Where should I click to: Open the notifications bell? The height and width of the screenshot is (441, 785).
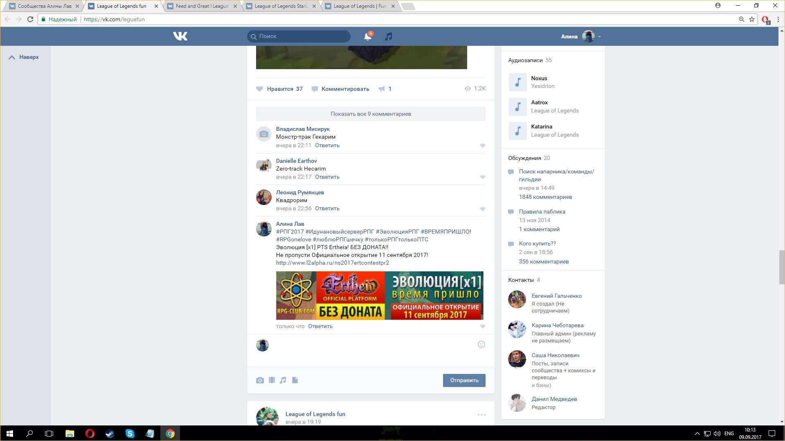[368, 36]
